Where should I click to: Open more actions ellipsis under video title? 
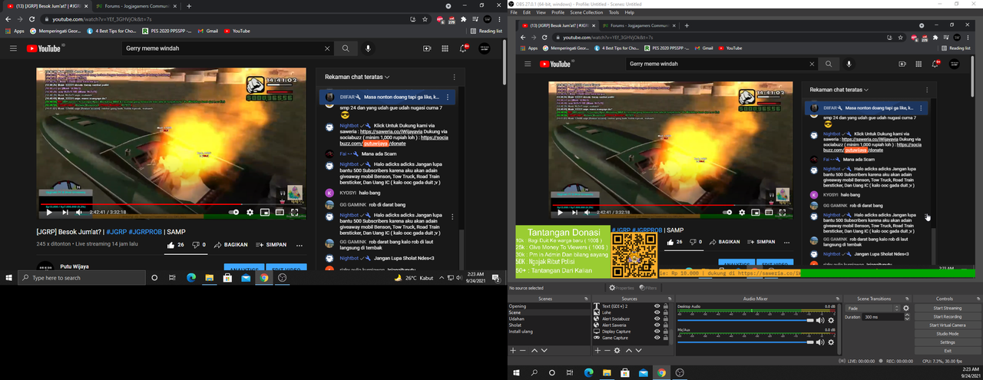pyautogui.click(x=299, y=245)
